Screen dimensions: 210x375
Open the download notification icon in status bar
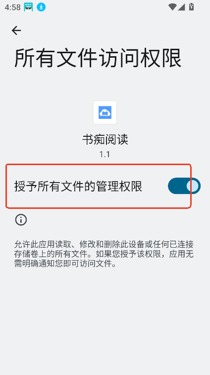click(41, 7)
